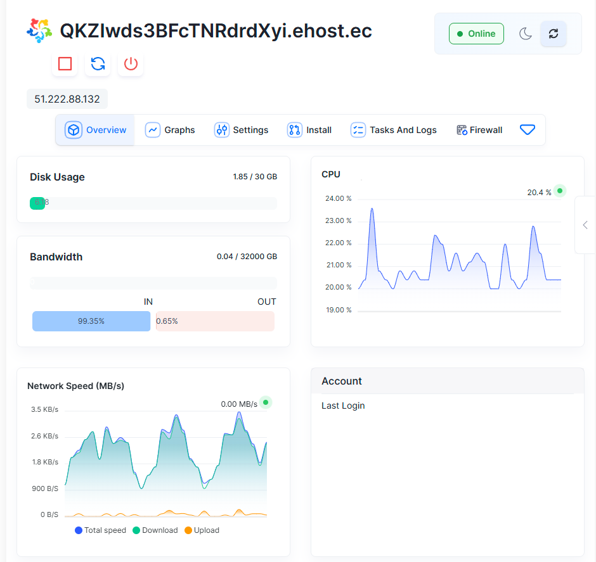This screenshot has height=562, width=596.
Task: Toggle dark mode with the moon icon
Action: (x=525, y=34)
